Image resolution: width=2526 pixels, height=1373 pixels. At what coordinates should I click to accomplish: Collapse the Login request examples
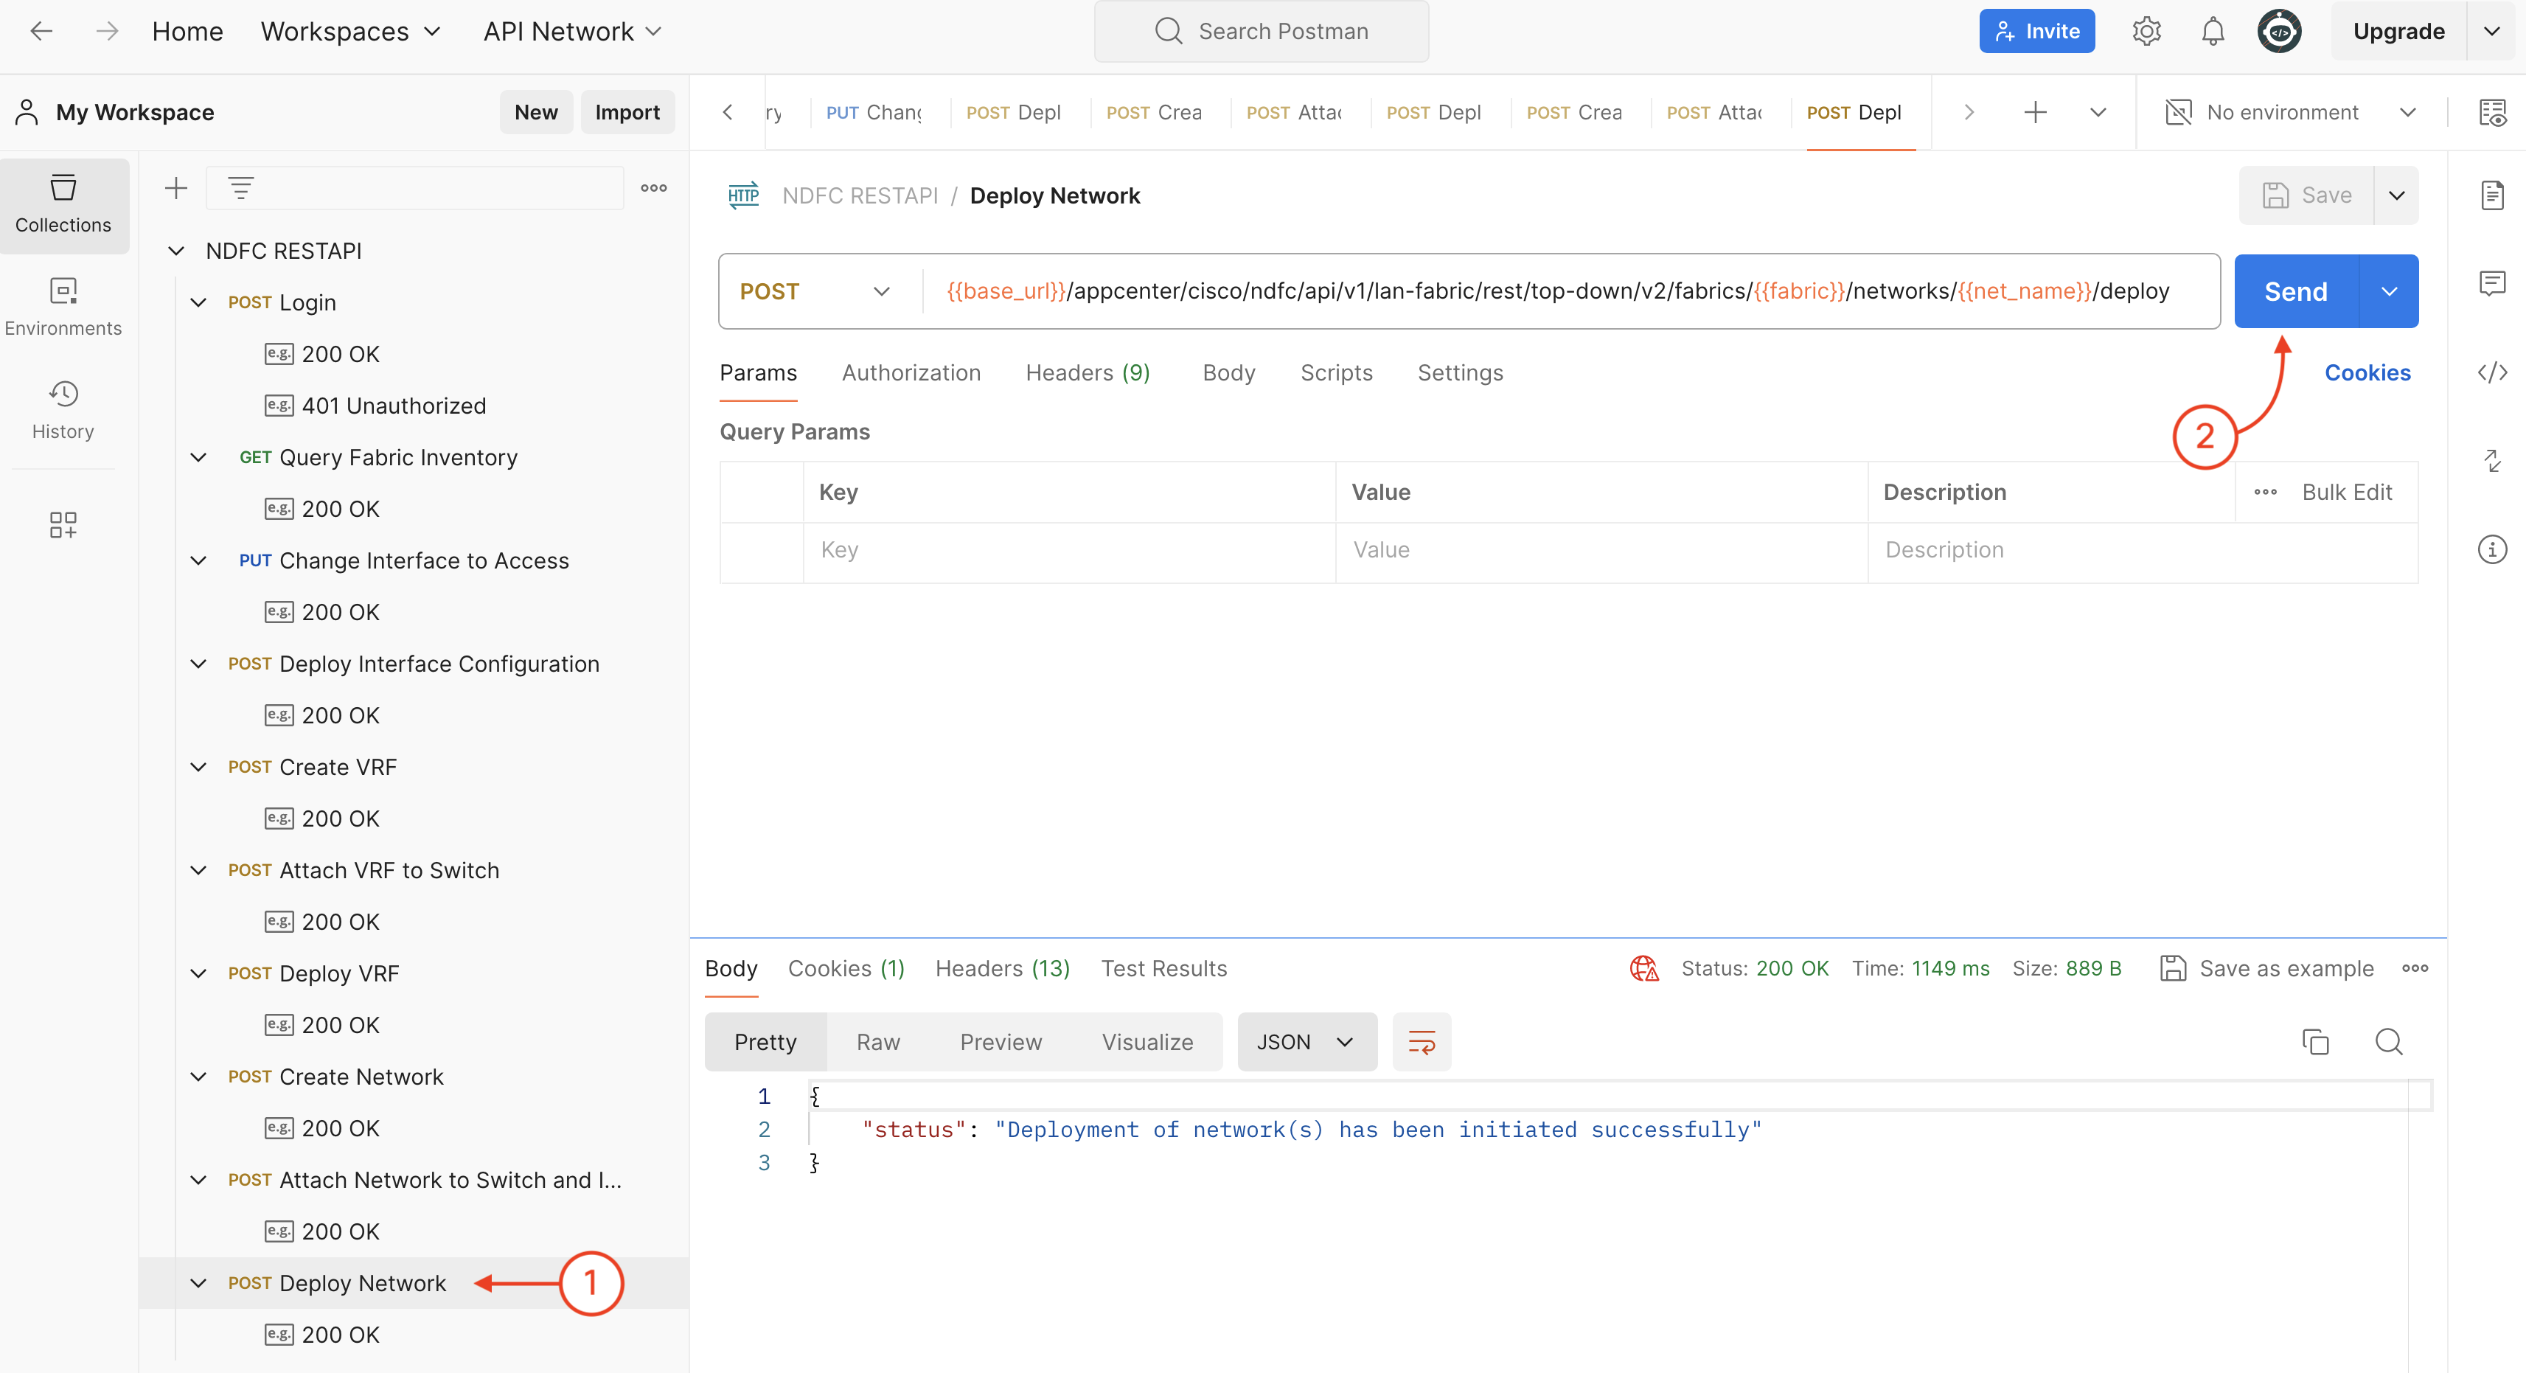pyautogui.click(x=198, y=302)
